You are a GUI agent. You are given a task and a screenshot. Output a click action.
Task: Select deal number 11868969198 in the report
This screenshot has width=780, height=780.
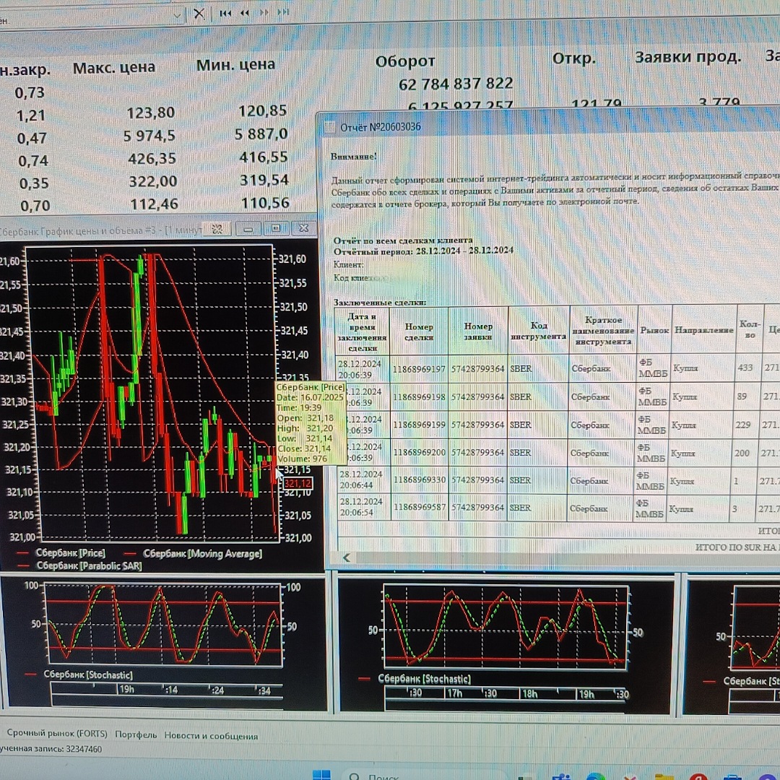[419, 397]
